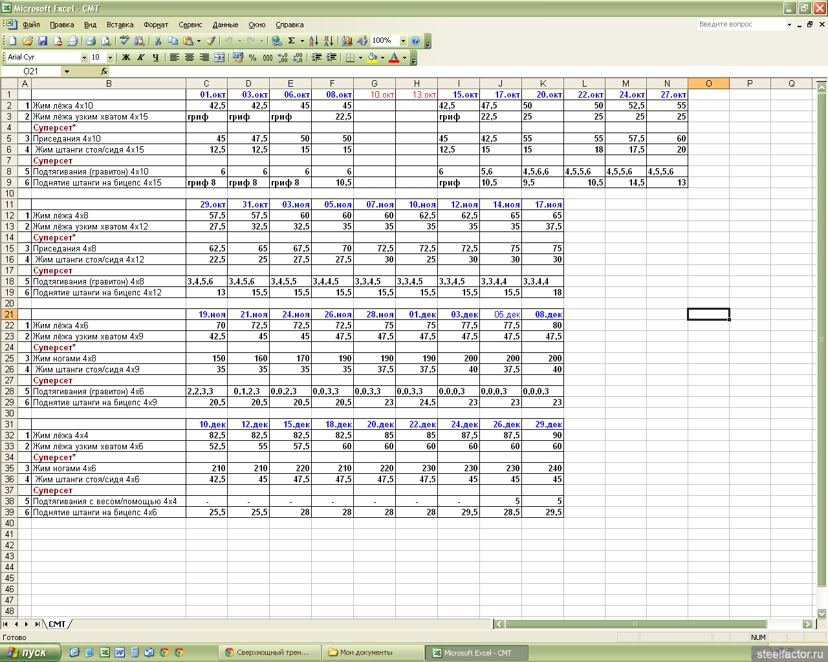Click the Format Painter brush icon

[x=211, y=41]
